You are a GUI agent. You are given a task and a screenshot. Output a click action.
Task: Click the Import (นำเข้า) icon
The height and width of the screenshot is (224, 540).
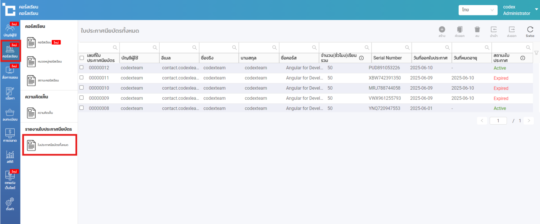point(493,30)
